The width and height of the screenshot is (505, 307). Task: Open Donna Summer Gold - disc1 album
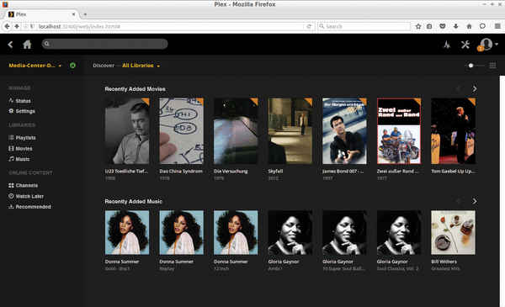tap(127, 233)
